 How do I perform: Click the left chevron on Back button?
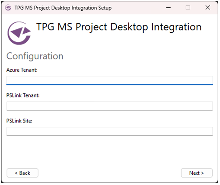16,173
